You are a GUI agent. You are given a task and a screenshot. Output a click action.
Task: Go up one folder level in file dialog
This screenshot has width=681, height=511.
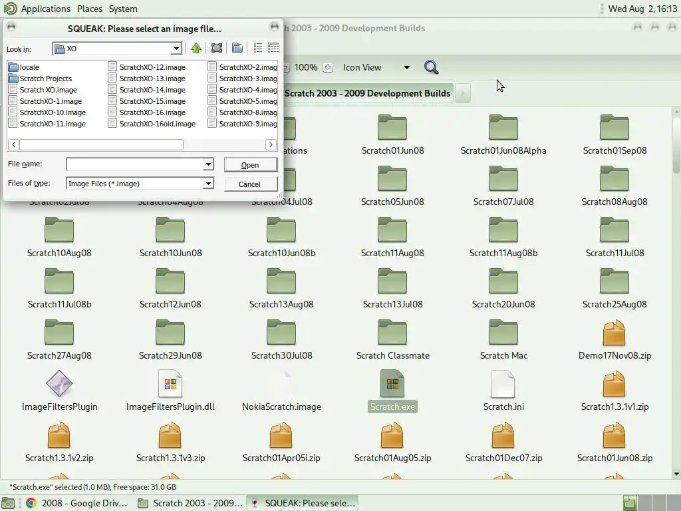click(x=196, y=48)
